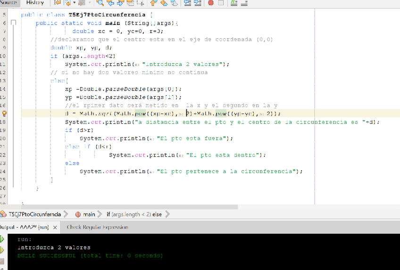The height and width of the screenshot is (270, 400).
Task: Click Find Previous Occurrence arrow icon
Action: point(111,3)
